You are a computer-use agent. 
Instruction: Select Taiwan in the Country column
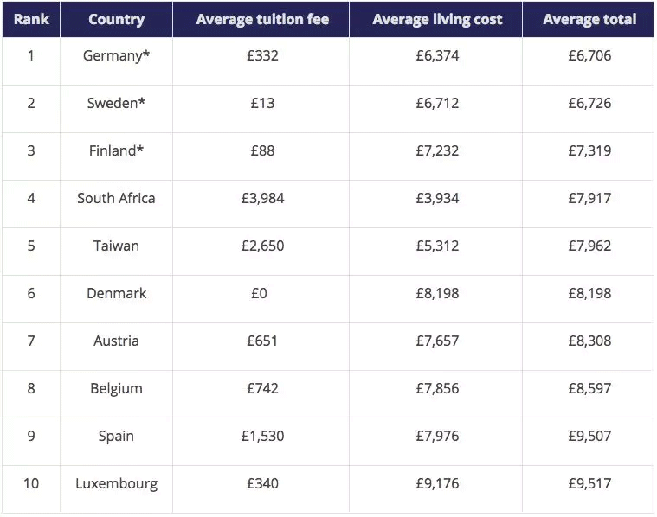coord(116,246)
